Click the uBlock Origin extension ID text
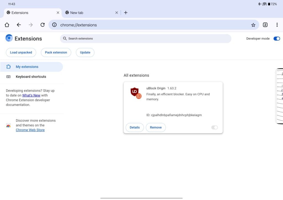The height and width of the screenshot is (200, 283). point(174,115)
